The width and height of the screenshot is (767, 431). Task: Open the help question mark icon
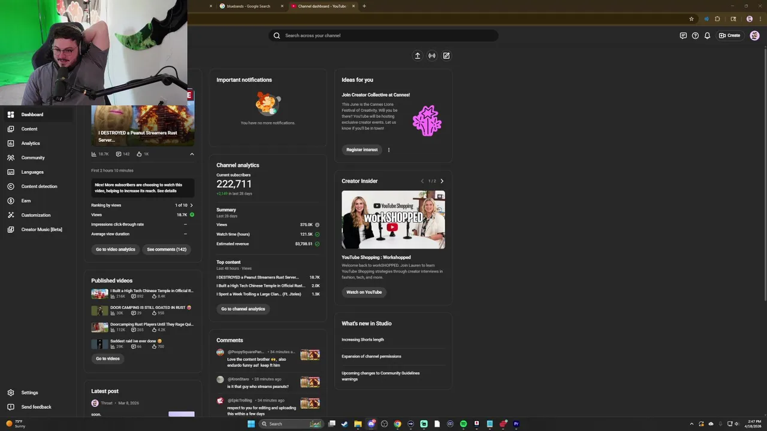[695, 35]
